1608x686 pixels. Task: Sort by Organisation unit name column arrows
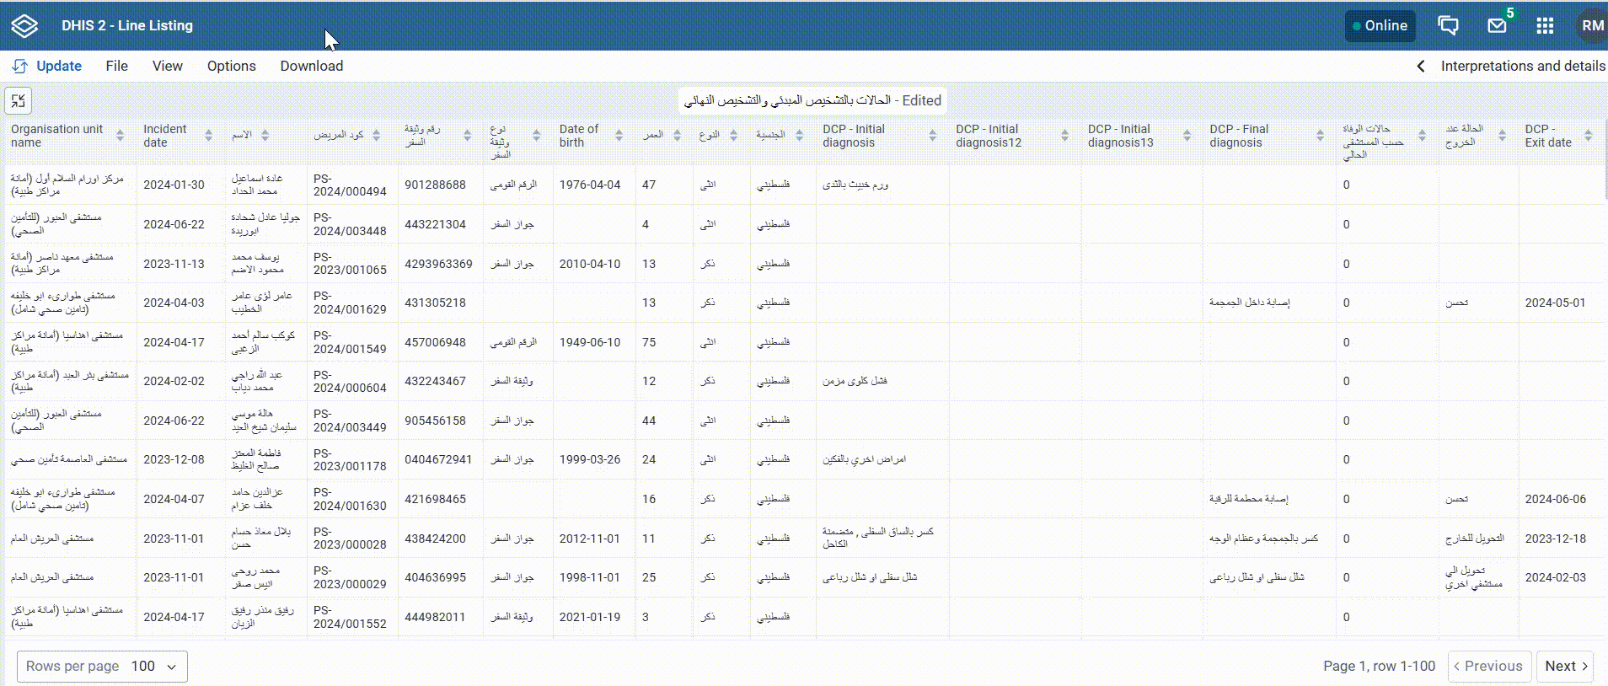(120, 136)
